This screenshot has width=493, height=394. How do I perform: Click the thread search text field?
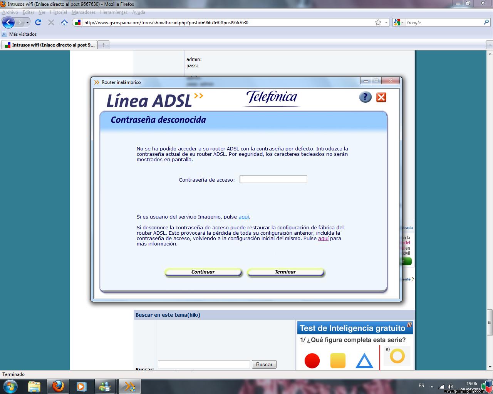(x=204, y=364)
